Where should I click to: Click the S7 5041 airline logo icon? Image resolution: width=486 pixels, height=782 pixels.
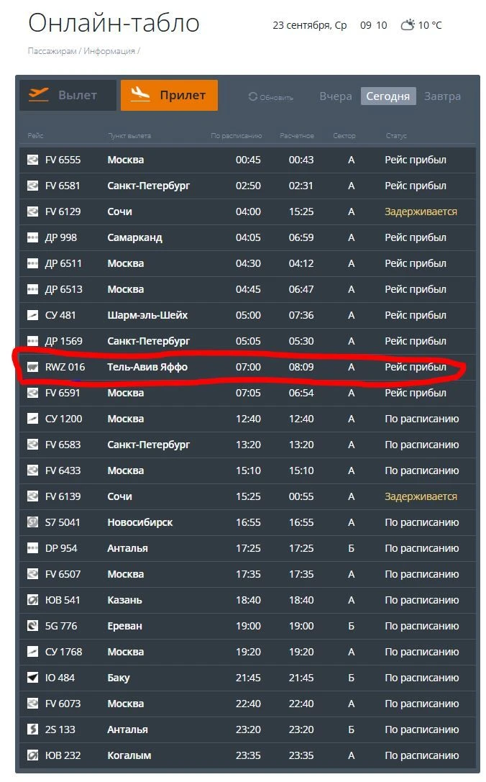point(32,522)
